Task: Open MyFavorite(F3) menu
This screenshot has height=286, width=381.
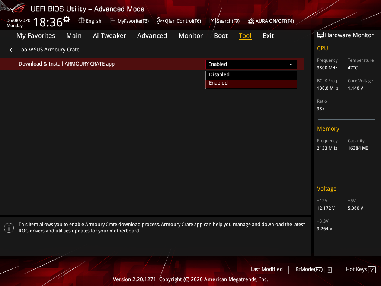Action: [x=133, y=21]
